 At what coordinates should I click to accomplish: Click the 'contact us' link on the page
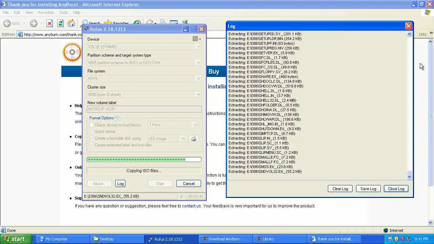click(x=191, y=206)
